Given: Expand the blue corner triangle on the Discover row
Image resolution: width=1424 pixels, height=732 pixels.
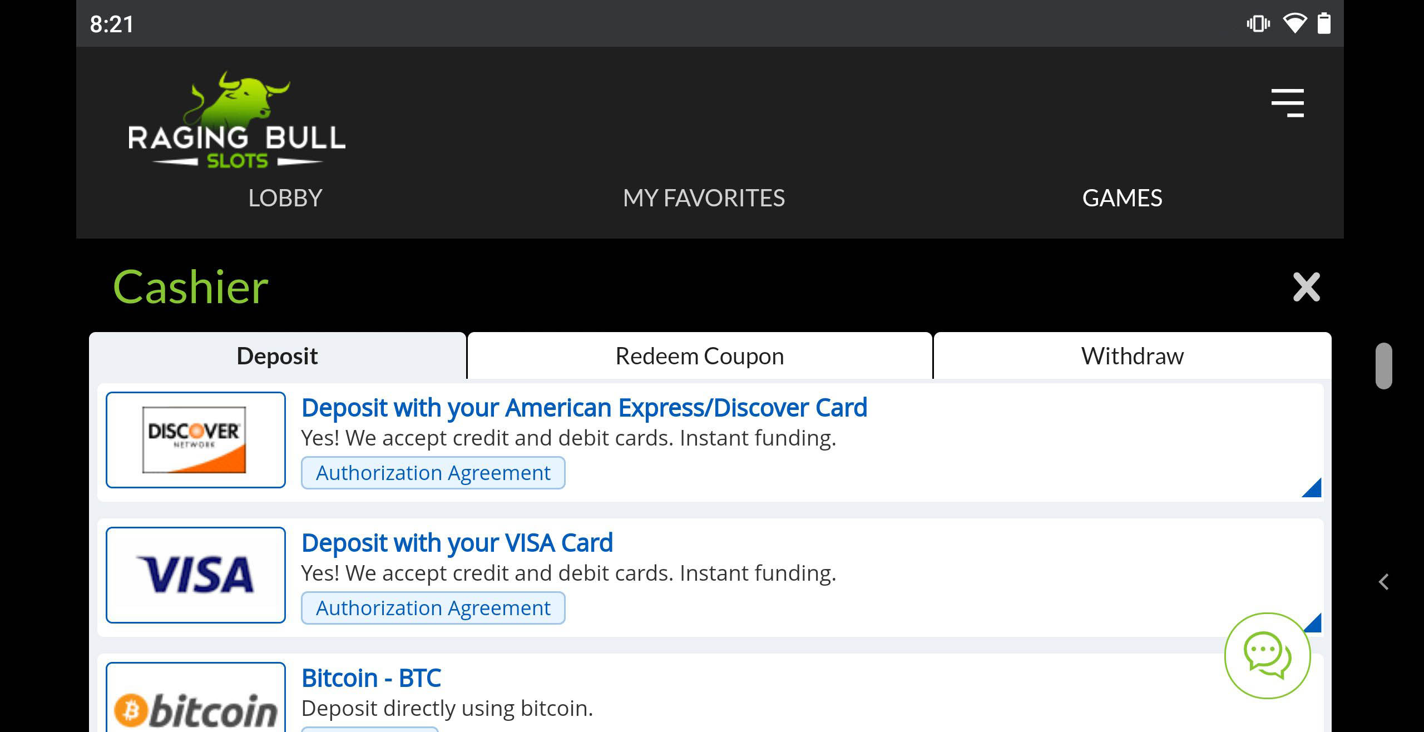Looking at the screenshot, I should click(1312, 488).
